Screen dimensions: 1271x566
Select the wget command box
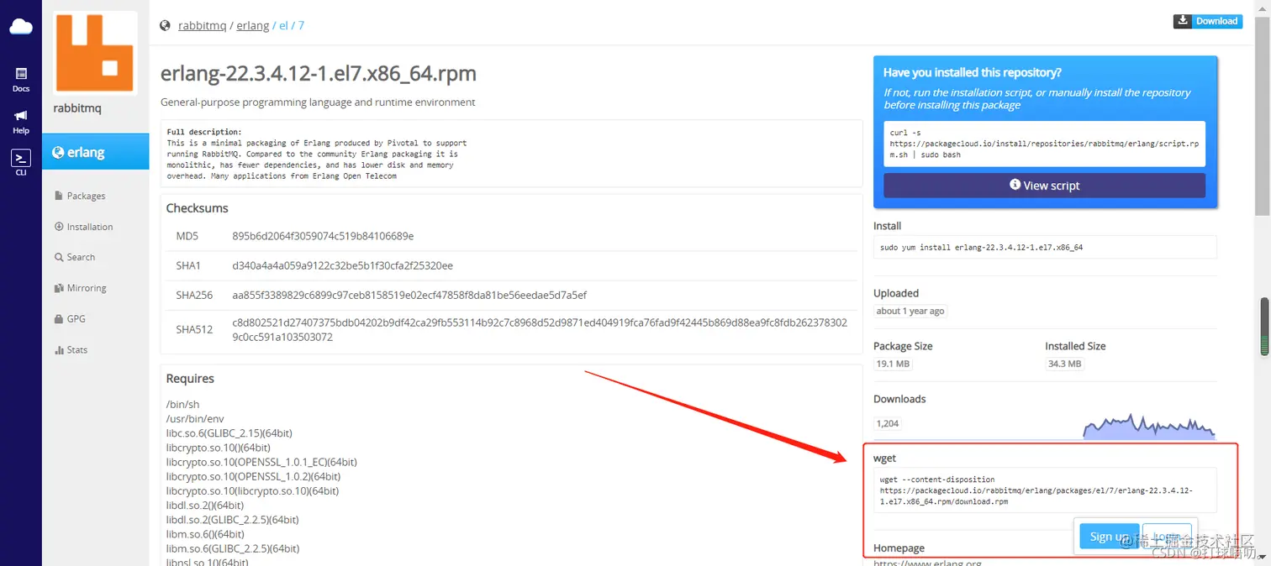[1045, 490]
